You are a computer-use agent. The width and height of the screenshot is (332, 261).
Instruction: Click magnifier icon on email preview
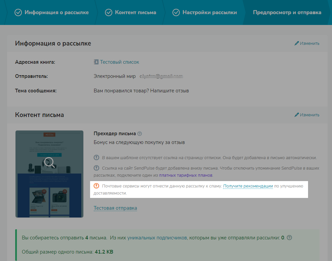tap(49, 163)
